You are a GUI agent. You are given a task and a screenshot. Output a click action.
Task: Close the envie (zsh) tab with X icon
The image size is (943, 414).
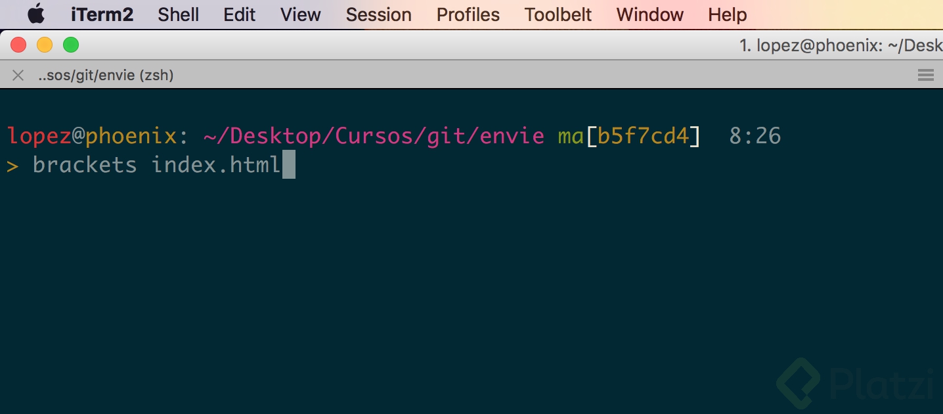pyautogui.click(x=18, y=76)
